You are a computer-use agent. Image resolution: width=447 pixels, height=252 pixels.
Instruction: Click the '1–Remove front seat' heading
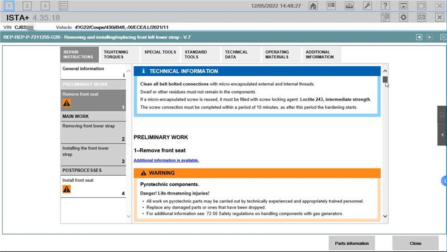[x=160, y=151]
